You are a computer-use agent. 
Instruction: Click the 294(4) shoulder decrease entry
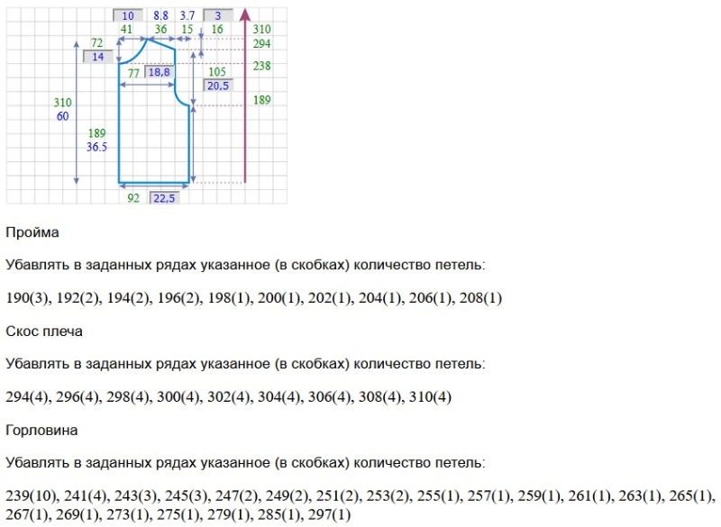[28, 397]
